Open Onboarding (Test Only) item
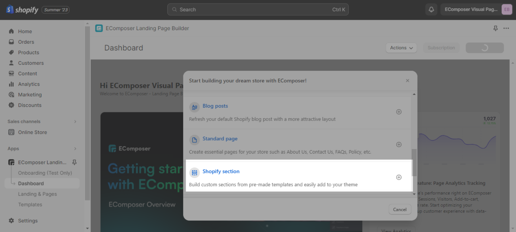Viewport: 516px width, 232px height. [45, 173]
